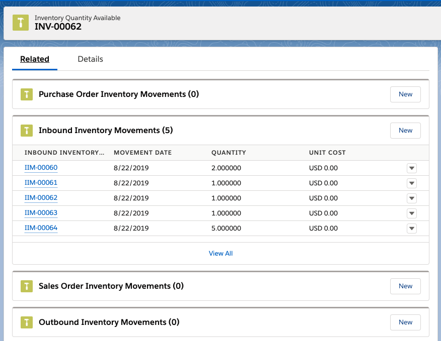Click View All inbound movements link

point(220,253)
